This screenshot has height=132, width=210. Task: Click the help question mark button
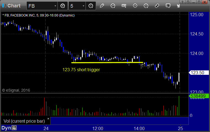tap(183, 2)
